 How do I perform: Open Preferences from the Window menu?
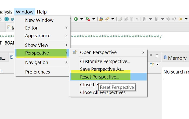pos(42,72)
